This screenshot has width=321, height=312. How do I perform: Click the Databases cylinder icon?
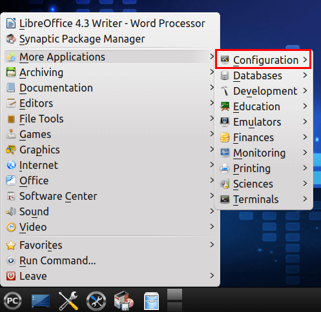pos(225,75)
